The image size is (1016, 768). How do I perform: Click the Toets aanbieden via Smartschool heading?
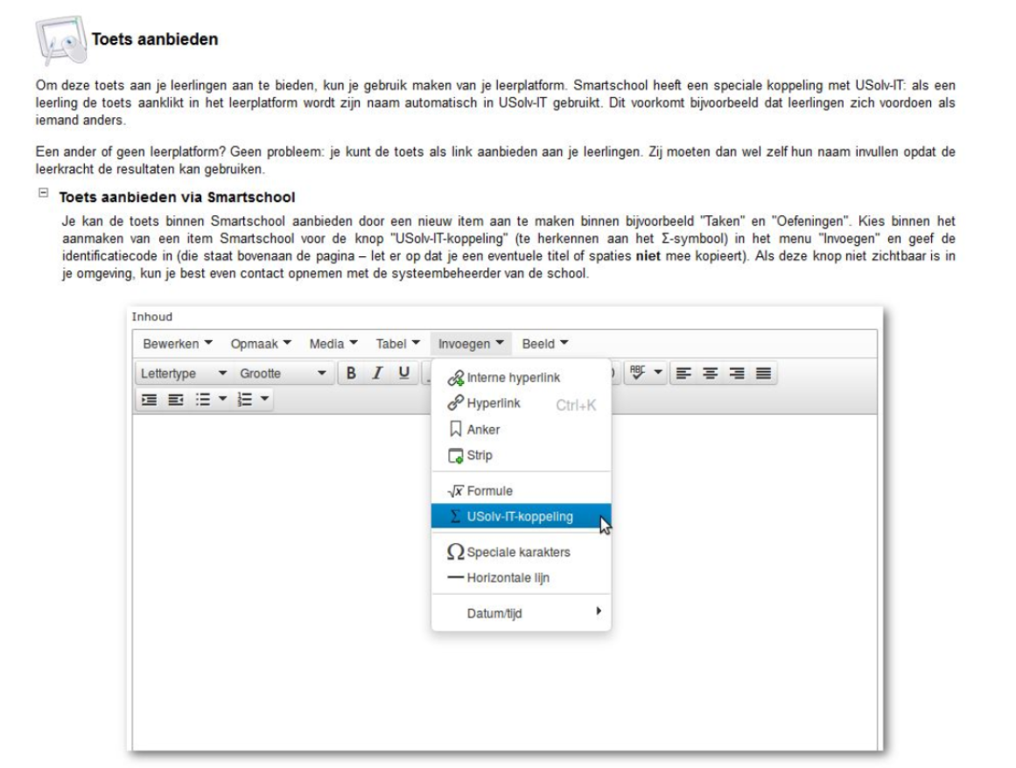pyautogui.click(x=177, y=197)
